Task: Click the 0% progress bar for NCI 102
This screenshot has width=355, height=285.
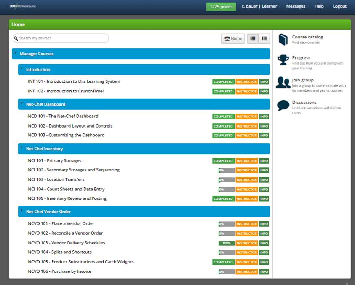Action: pyautogui.click(x=227, y=170)
